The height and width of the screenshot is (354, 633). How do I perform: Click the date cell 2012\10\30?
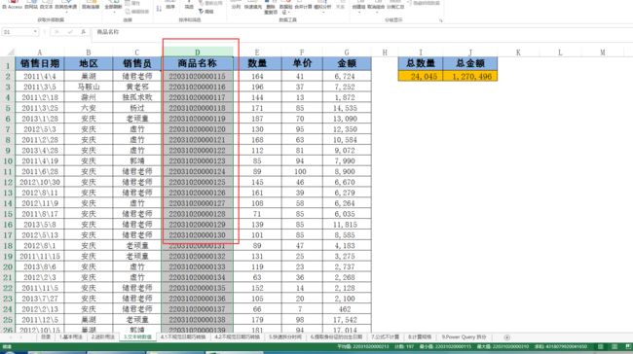[40, 182]
